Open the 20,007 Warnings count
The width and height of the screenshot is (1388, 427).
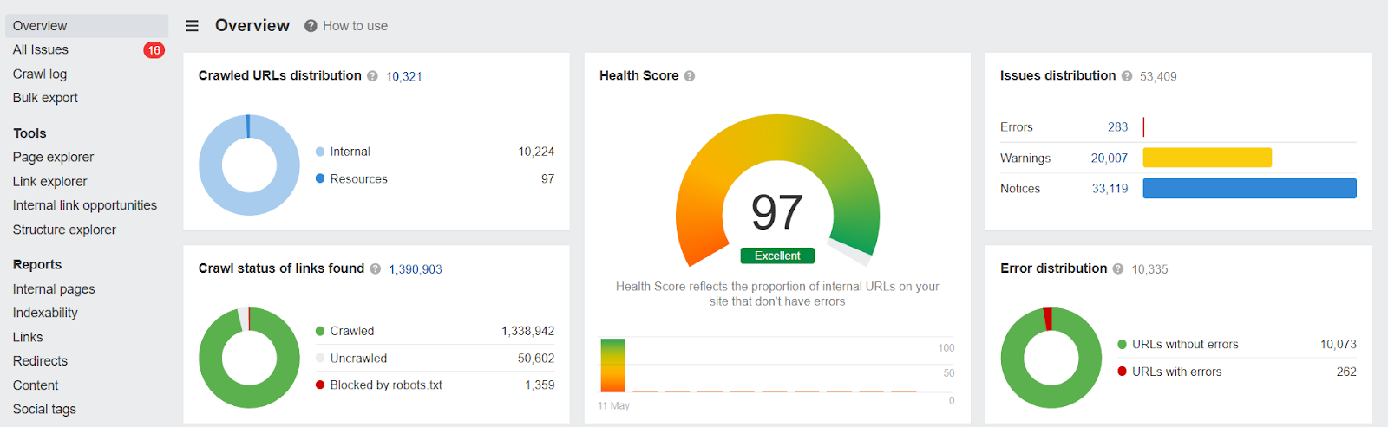(1110, 159)
